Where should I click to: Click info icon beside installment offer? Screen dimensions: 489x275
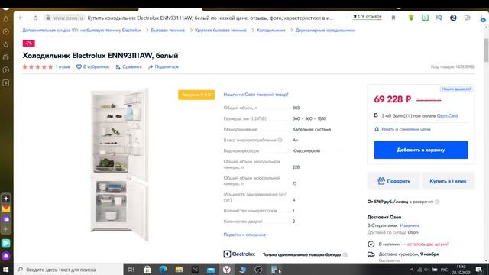point(437,202)
